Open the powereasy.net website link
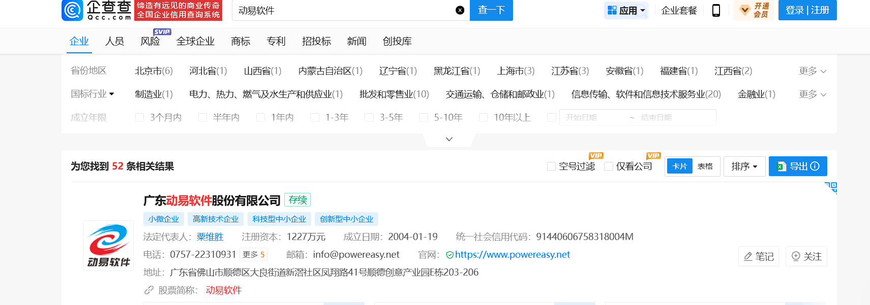The height and width of the screenshot is (305, 870). [x=512, y=255]
